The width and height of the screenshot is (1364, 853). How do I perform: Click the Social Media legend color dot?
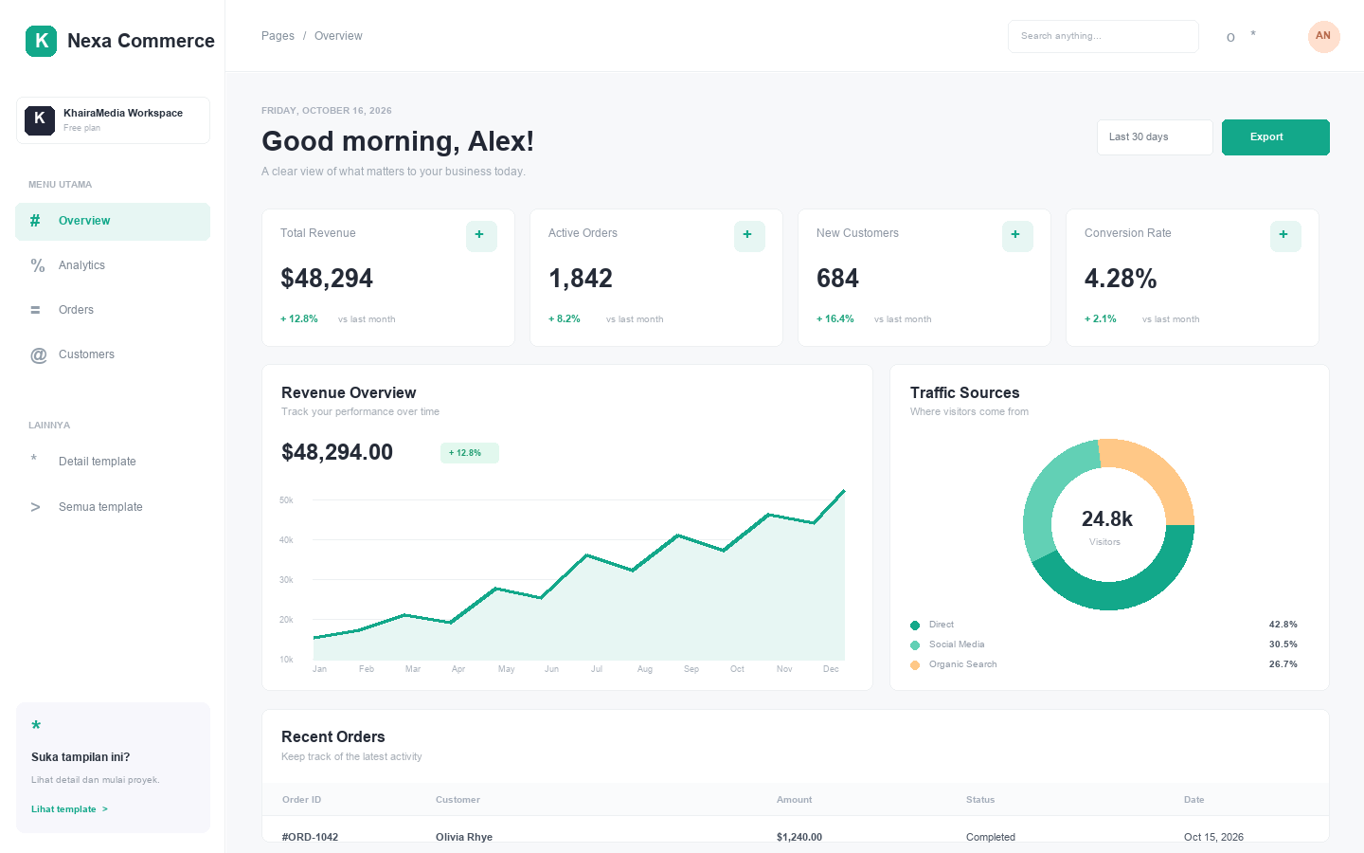click(915, 645)
